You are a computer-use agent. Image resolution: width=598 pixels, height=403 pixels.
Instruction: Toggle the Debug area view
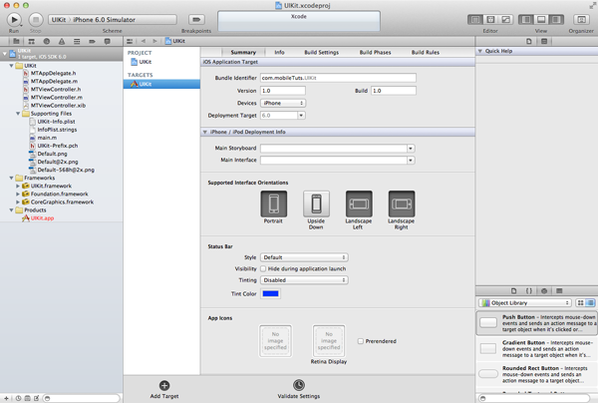click(541, 20)
